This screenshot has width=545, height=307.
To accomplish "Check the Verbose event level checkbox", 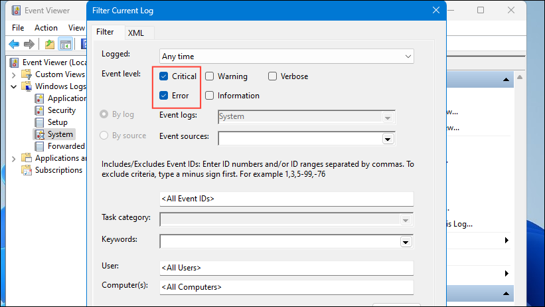I will pos(272,76).
